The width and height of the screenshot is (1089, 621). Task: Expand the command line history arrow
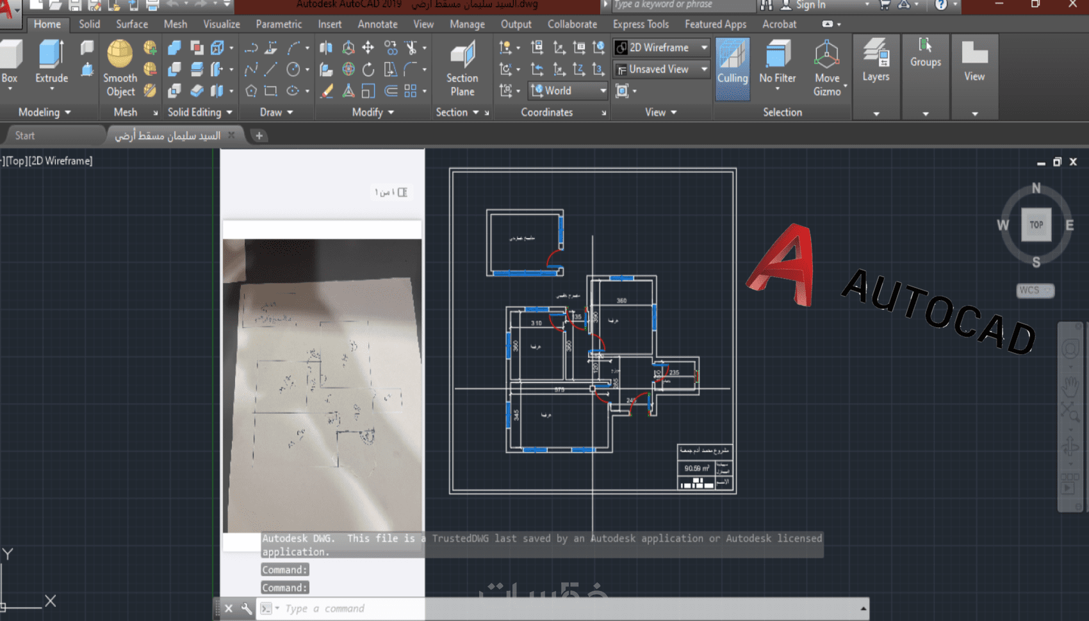863,608
